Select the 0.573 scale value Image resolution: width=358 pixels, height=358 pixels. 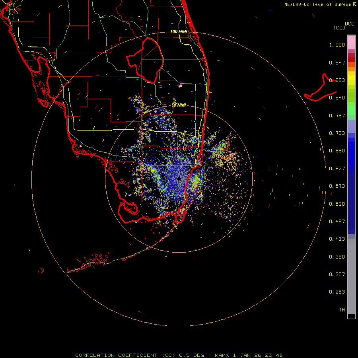(337, 186)
